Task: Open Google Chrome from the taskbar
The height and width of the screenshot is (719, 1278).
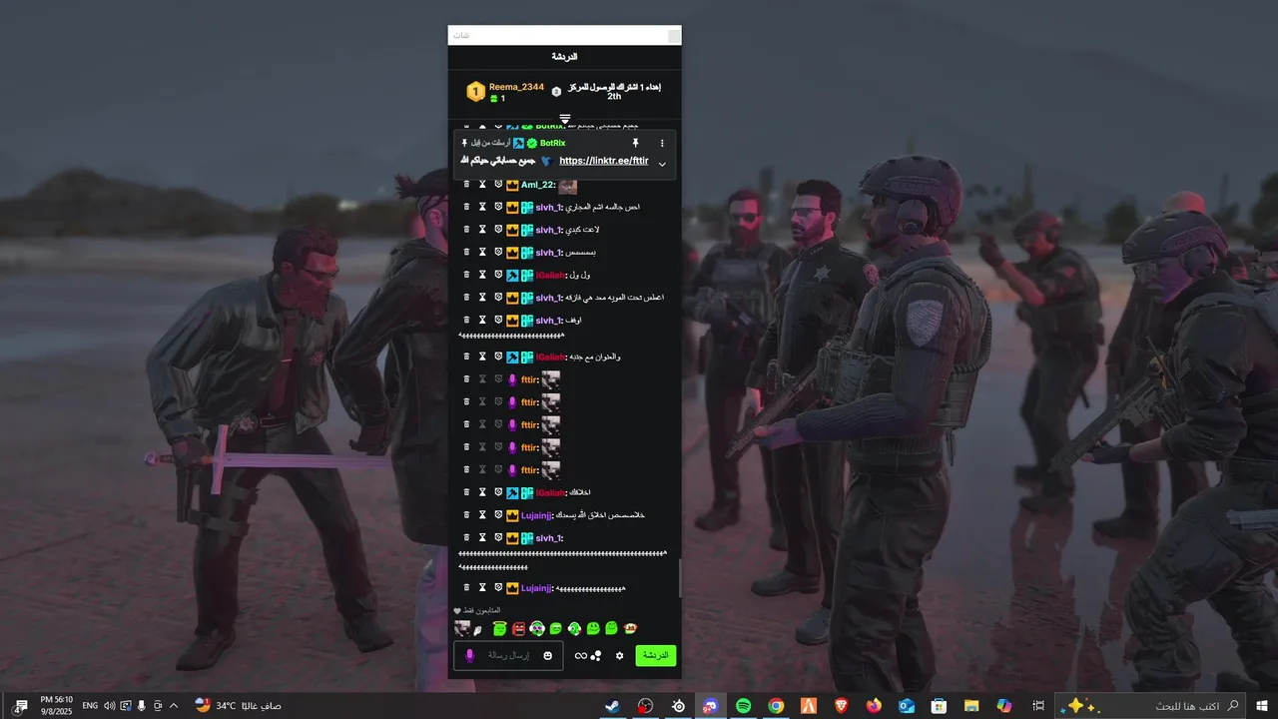Action: (x=776, y=706)
